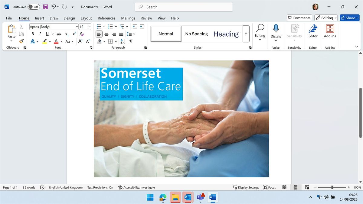Open the Sort dialog
The image size is (363, 204).
[123, 41]
